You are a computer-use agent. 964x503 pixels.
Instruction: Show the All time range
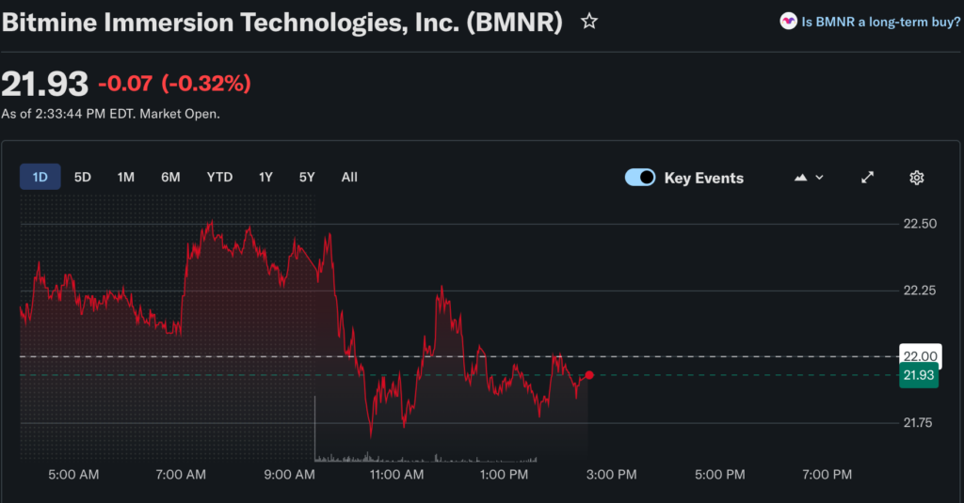coord(349,177)
